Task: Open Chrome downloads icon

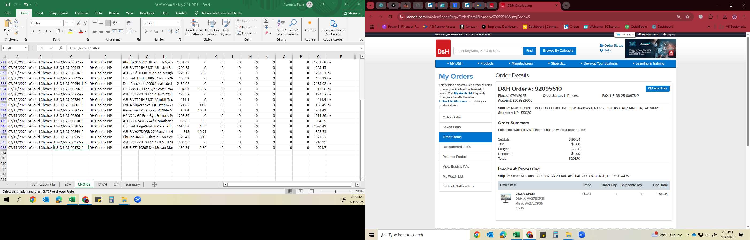Action: point(725,17)
